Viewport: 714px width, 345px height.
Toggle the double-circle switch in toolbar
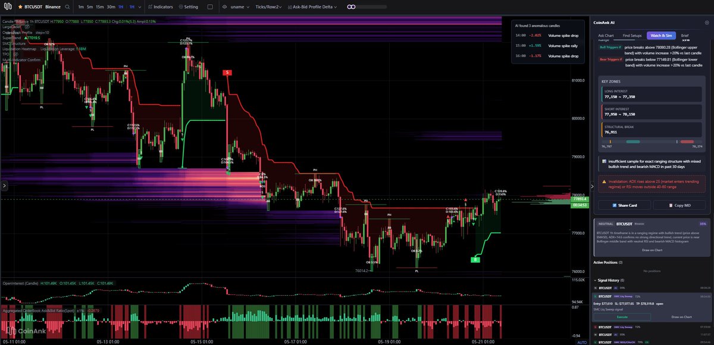352,7
